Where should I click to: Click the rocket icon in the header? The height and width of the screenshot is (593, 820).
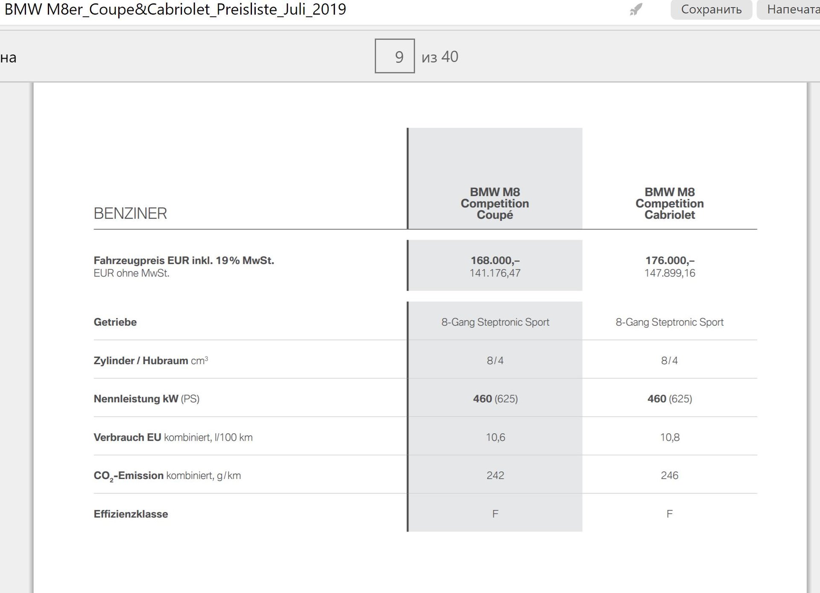tap(636, 9)
